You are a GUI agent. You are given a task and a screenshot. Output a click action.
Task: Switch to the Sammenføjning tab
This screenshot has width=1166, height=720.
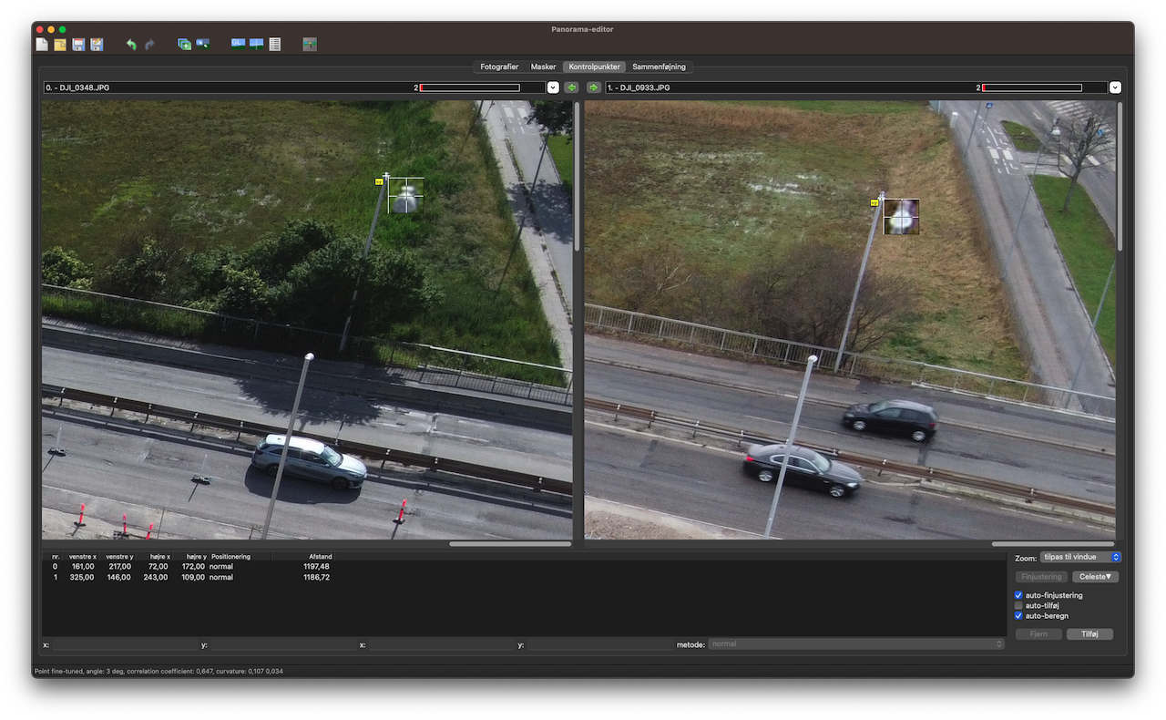(x=659, y=67)
